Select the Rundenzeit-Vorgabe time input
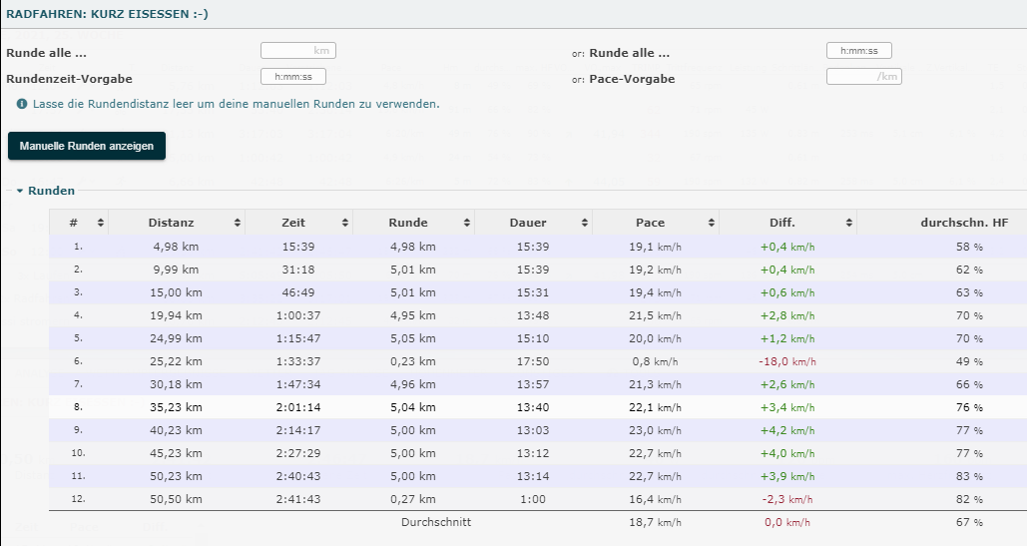Image resolution: width=1027 pixels, height=546 pixels. coord(292,77)
